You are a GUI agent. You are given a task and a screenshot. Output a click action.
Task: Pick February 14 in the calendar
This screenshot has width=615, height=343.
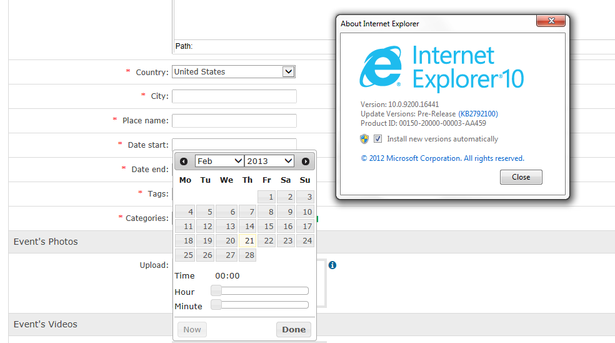coord(247,226)
